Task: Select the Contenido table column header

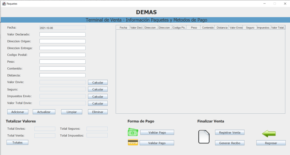Action: point(208,28)
